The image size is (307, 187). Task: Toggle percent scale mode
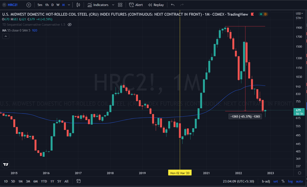point(283,181)
